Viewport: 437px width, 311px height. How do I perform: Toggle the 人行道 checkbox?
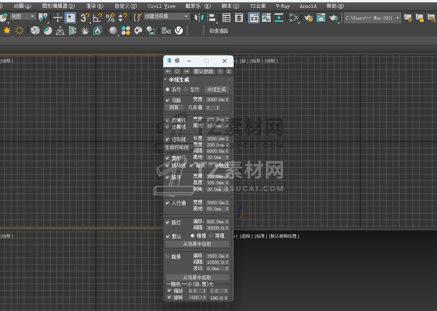tap(168, 203)
